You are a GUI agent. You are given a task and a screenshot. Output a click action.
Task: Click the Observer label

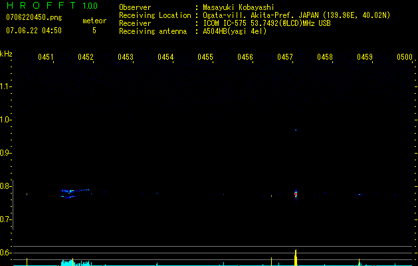point(135,7)
